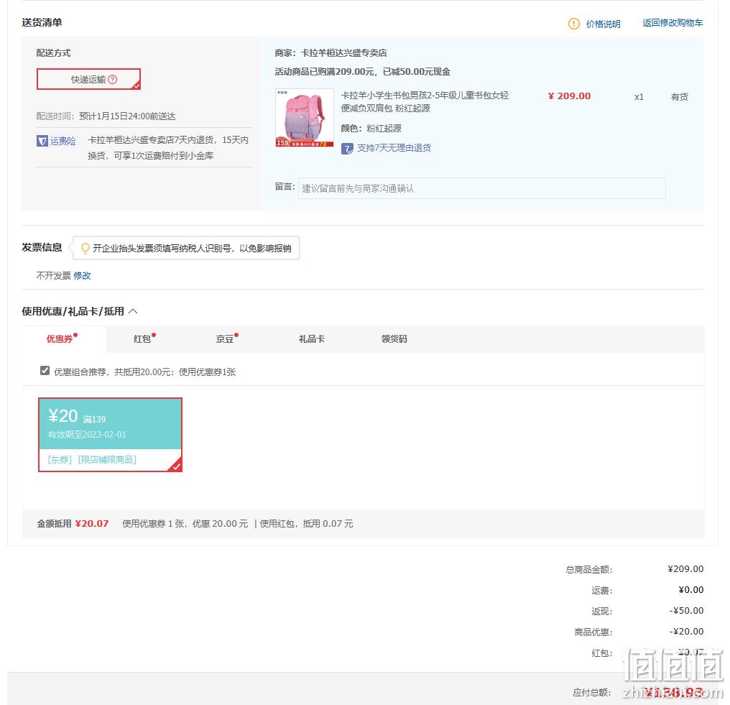
Task: Open the 价格说明 link
Action: (603, 24)
